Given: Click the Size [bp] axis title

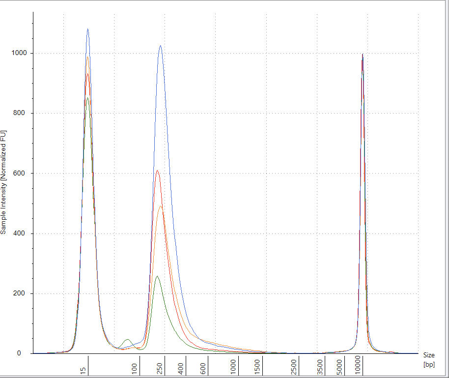Looking at the screenshot, I should [x=429, y=360].
